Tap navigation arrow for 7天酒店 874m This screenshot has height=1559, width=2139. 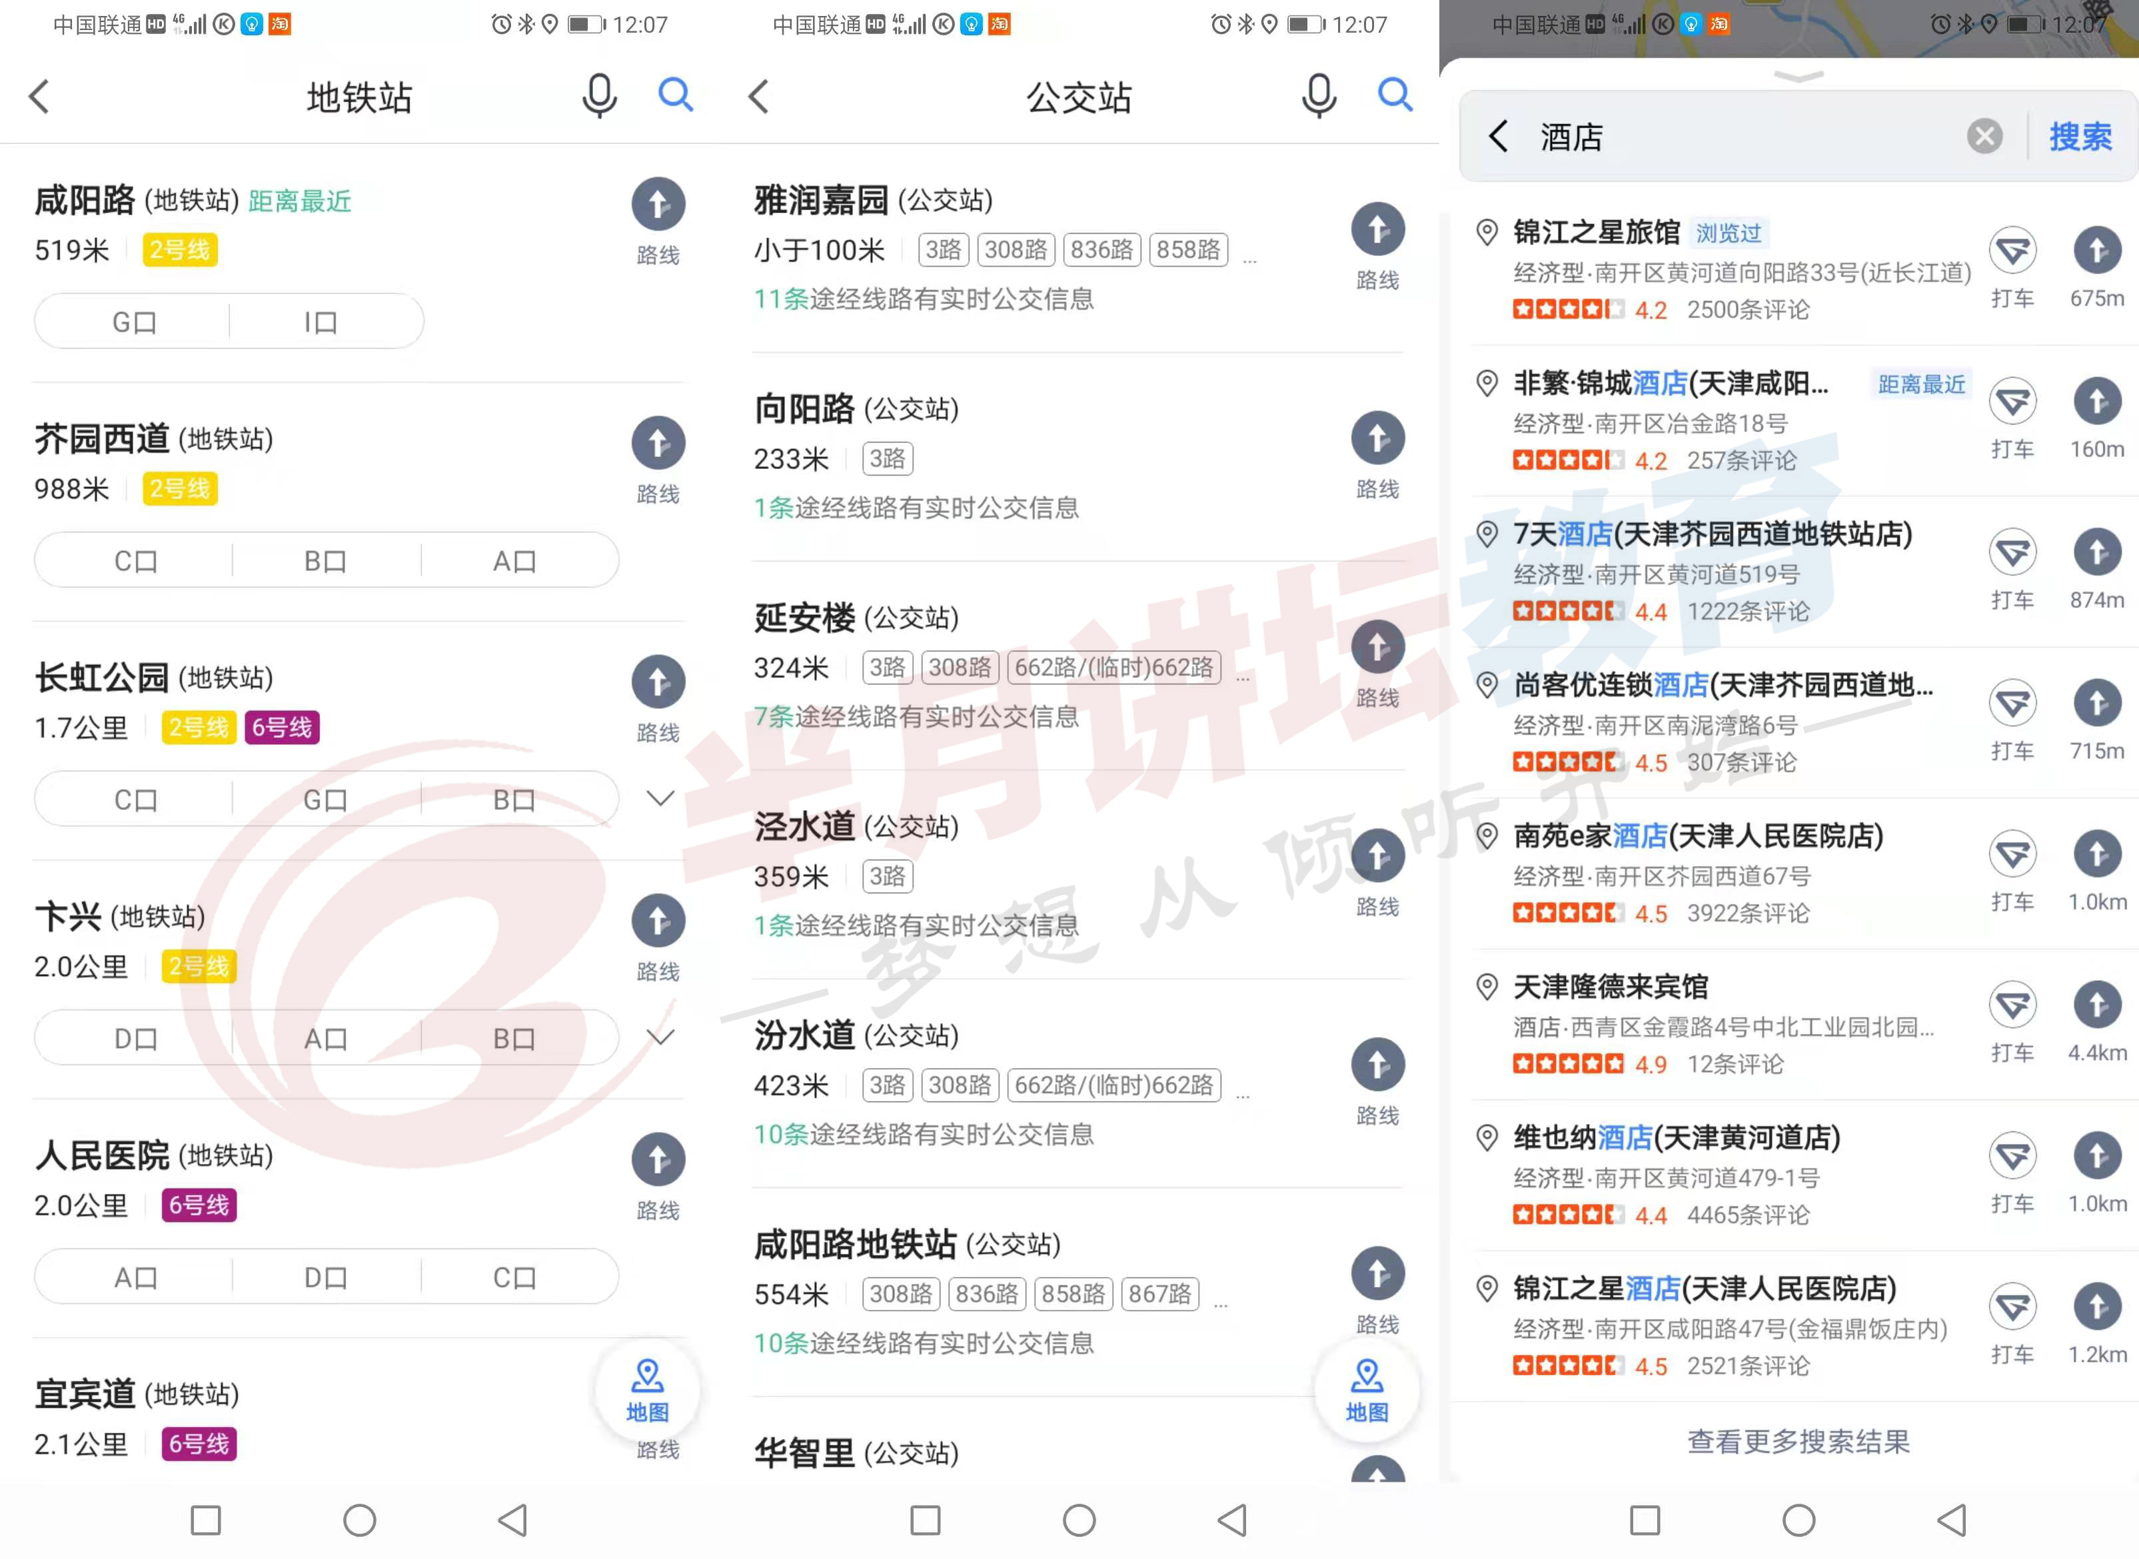2096,553
